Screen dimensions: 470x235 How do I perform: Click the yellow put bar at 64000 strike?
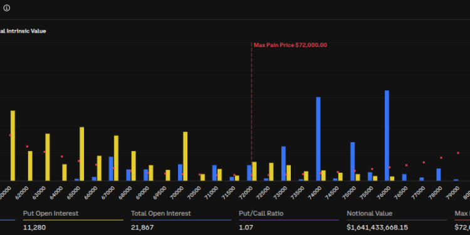[x=65, y=172]
